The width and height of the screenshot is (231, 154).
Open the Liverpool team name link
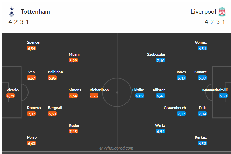point(203,12)
